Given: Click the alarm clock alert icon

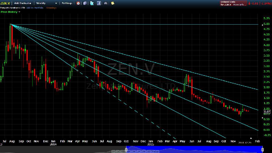Looking at the screenshot, I should 78,3.
